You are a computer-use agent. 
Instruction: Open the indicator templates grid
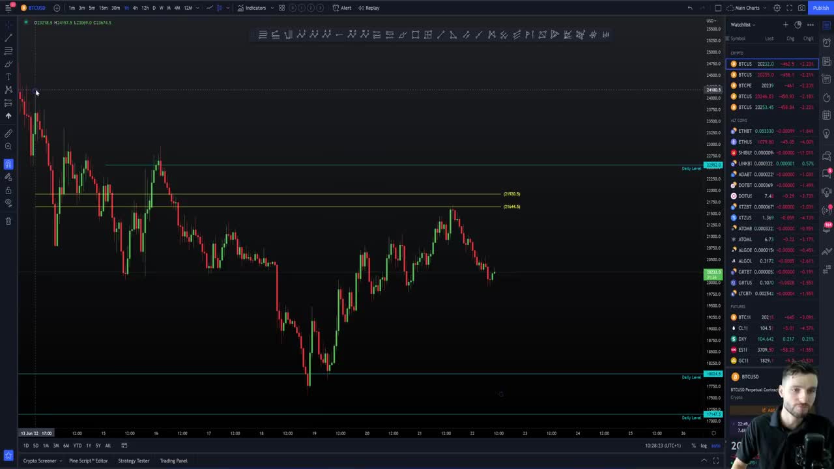281,8
